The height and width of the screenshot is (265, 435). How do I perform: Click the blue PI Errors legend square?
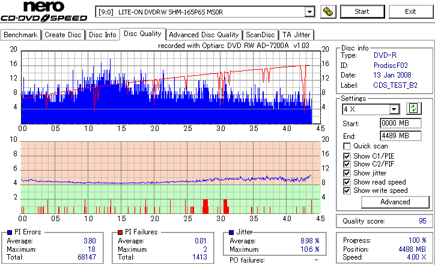(10, 233)
